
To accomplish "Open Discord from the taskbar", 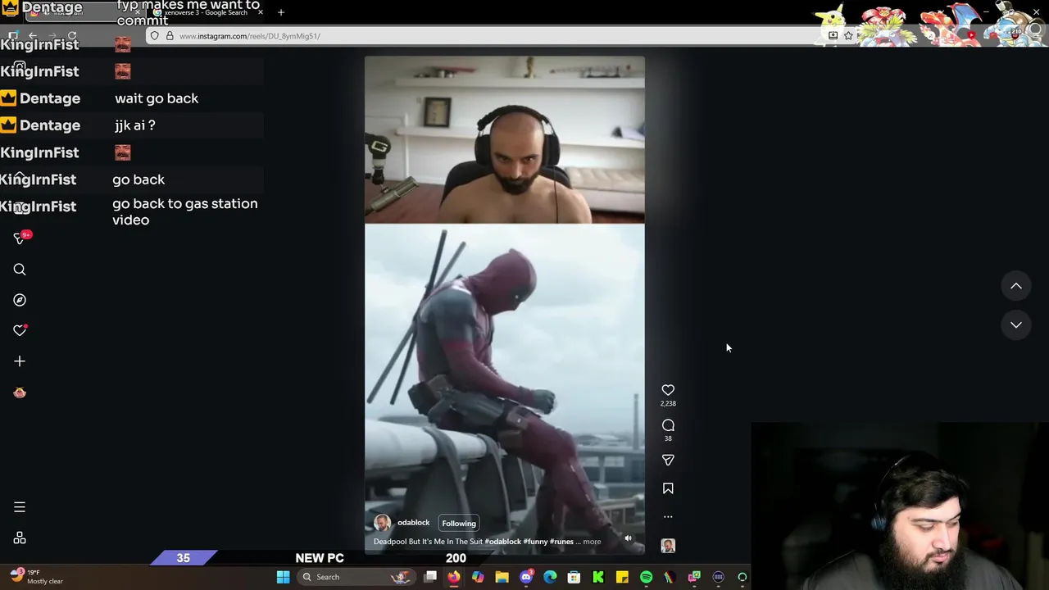I will point(526,577).
